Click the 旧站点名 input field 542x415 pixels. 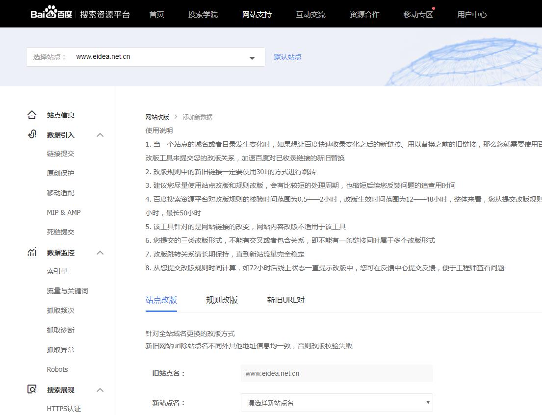pos(336,373)
